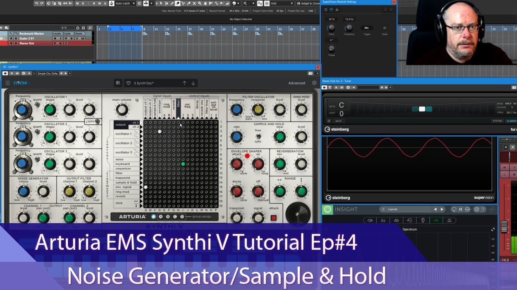Click Cycle on the Bookmark Marker track

point(69,33)
